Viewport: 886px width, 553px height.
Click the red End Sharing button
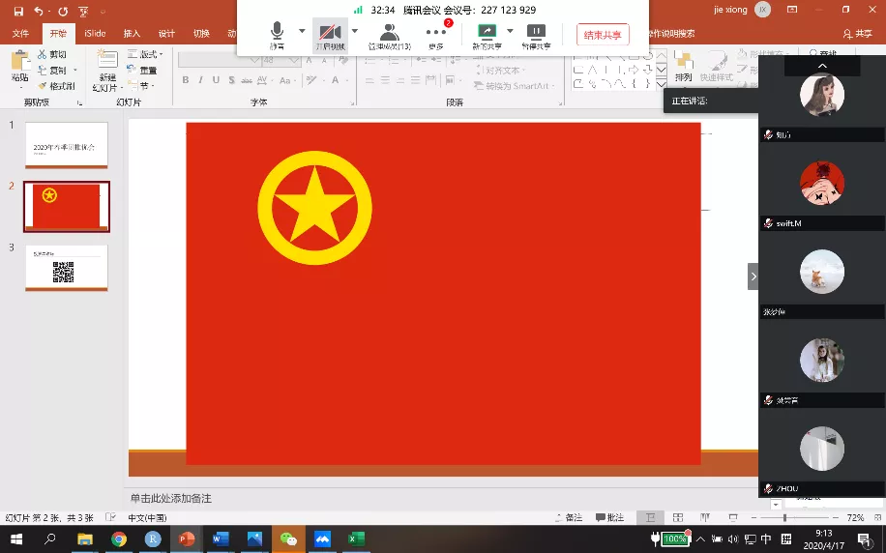click(x=603, y=35)
